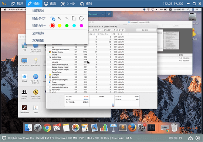The image size is (203, 142).
Task: Switch to the エネルギー tab in Activity Monitor
Action: pos(97,30)
